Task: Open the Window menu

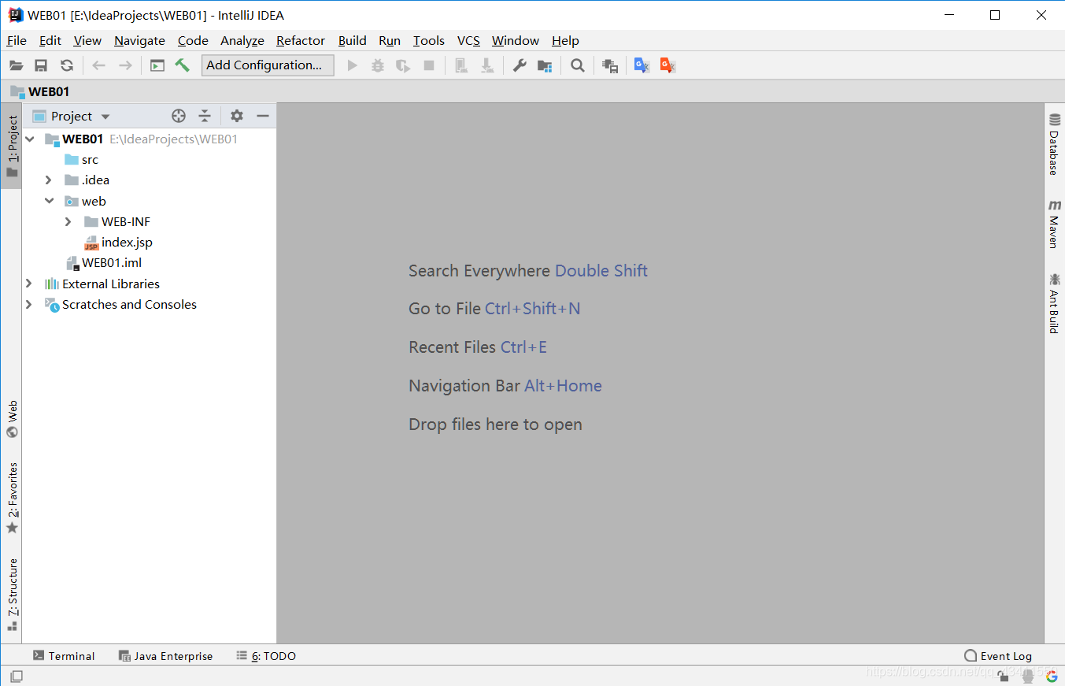Action: click(516, 41)
